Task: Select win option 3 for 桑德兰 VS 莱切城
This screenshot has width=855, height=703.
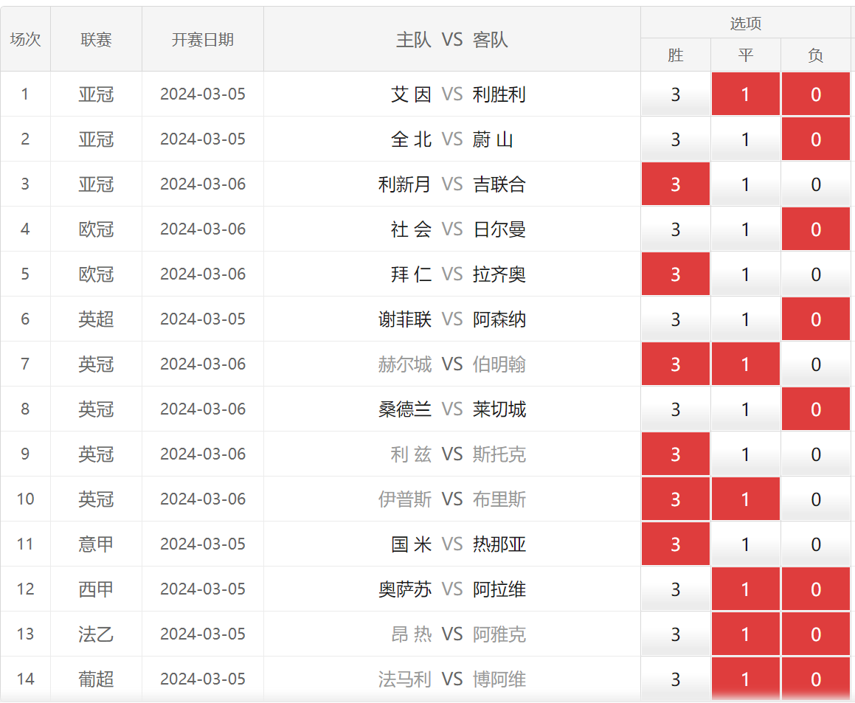Action: click(675, 409)
